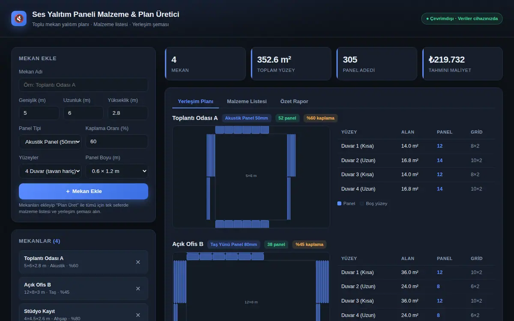The image size is (514, 321).
Task: Expand the Yüzeyler dropdown
Action: point(50,171)
